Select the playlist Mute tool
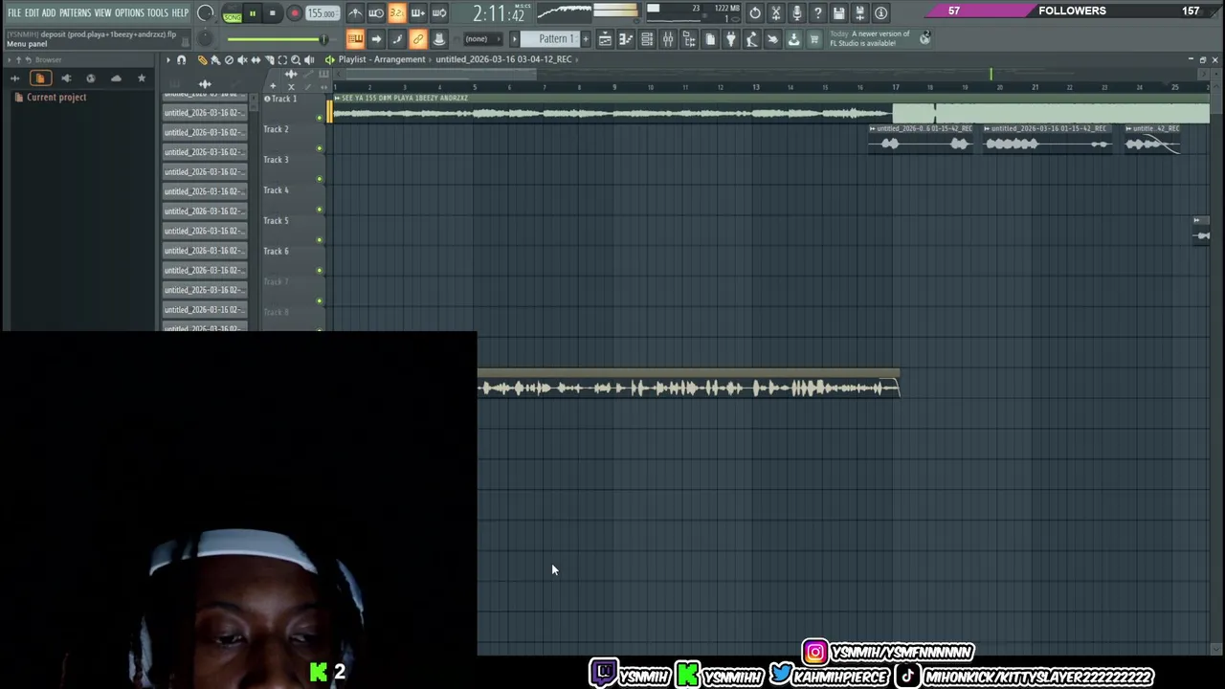 [242, 59]
